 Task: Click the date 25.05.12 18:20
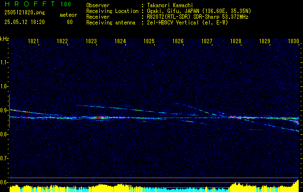tap(25, 22)
